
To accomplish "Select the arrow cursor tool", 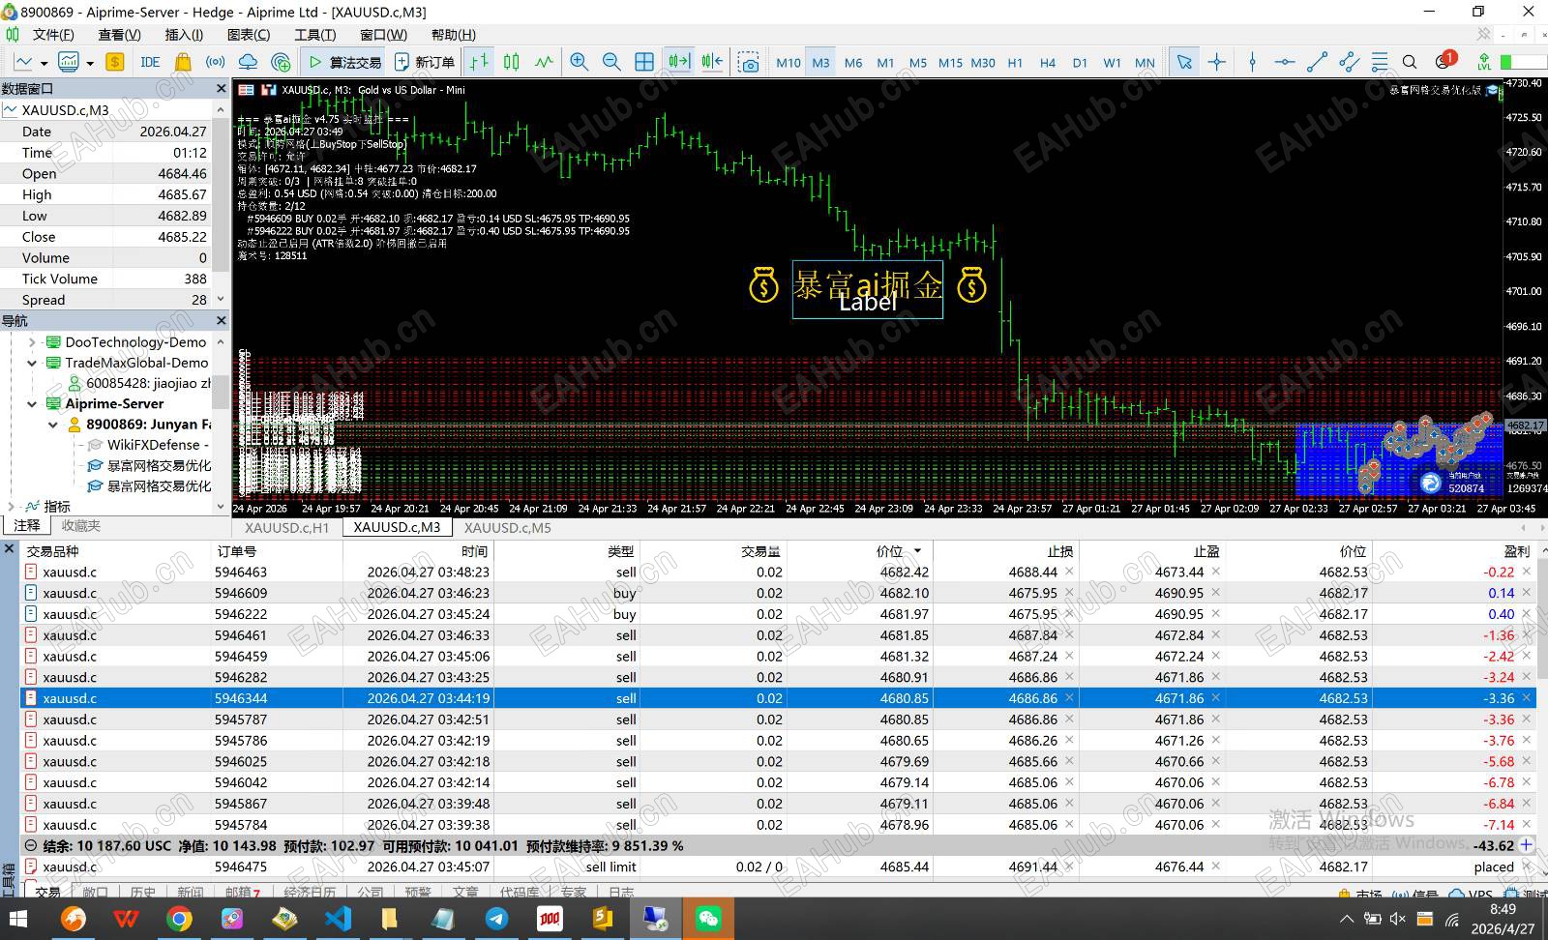I will [x=1184, y=62].
